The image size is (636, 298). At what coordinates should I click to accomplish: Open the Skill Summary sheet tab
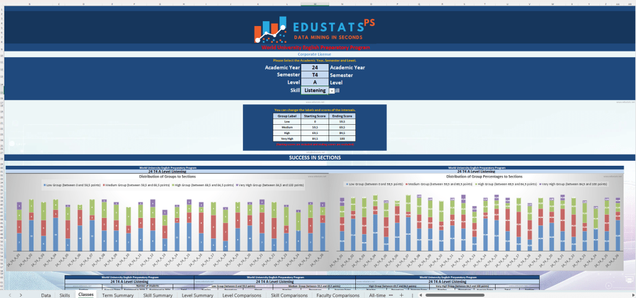[x=158, y=296]
